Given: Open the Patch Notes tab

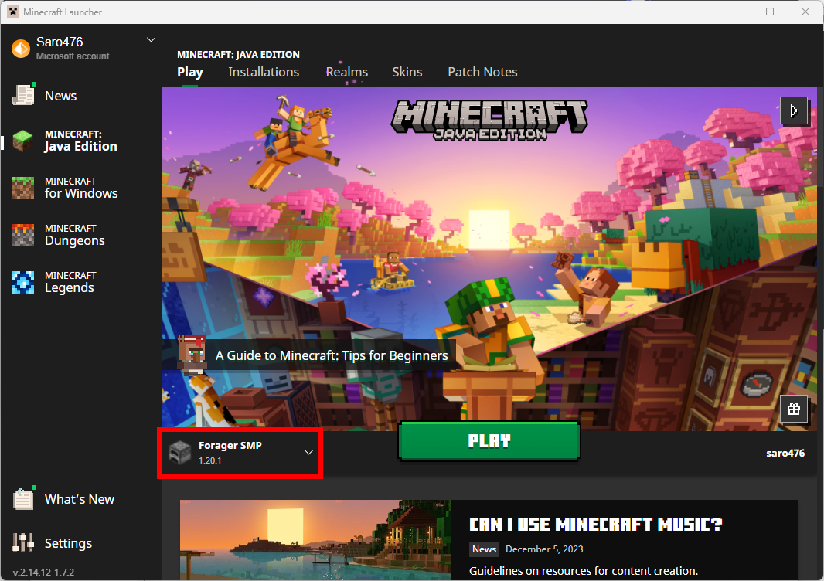Looking at the screenshot, I should [482, 72].
